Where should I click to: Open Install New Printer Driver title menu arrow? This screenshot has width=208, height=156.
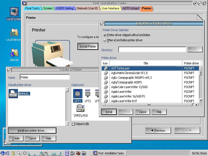tap(102, 24)
